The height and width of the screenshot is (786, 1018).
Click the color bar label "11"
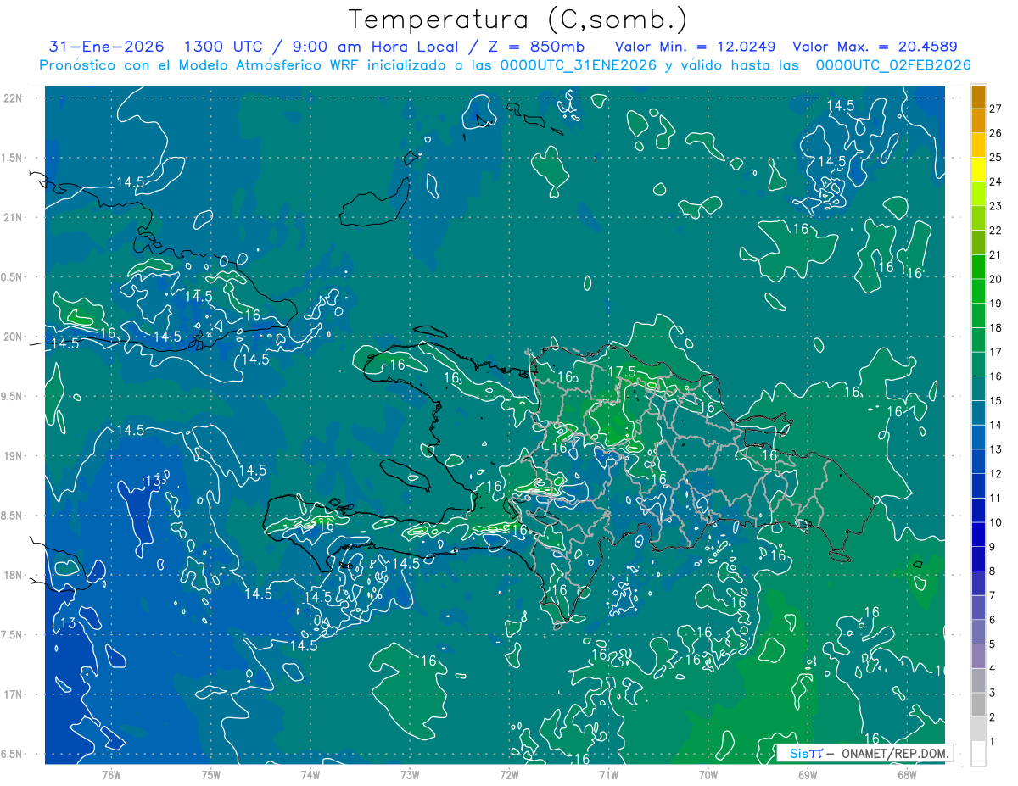pyautogui.click(x=995, y=498)
